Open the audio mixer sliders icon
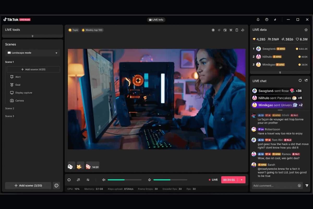Image resolution: width=313 pixels, height=209 pixels. 88,180
